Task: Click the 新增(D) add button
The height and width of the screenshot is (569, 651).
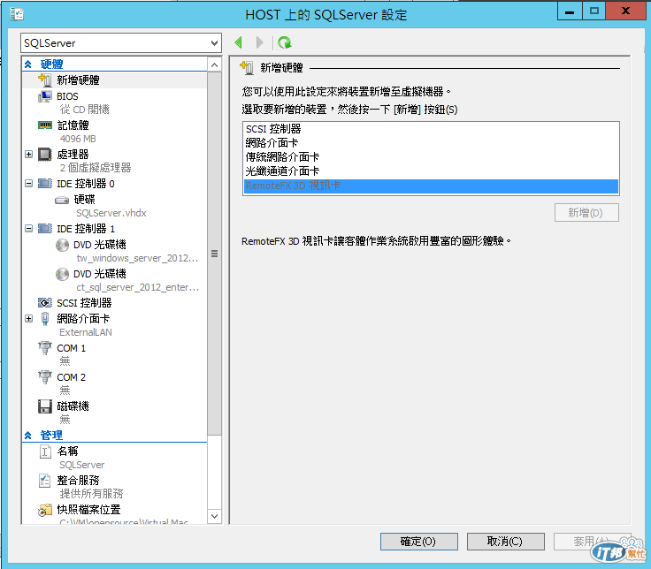Action: pos(586,213)
